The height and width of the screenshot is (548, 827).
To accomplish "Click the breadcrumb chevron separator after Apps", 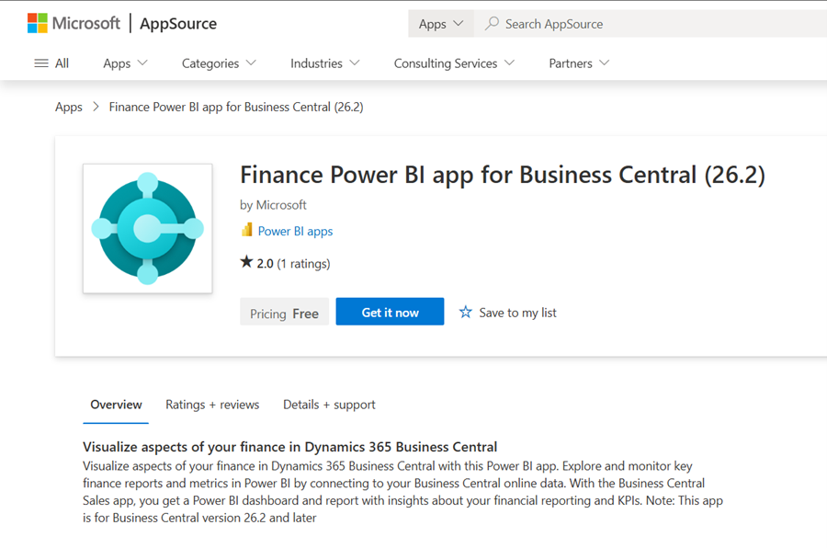I will (96, 108).
